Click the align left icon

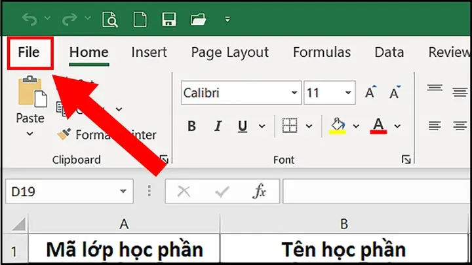point(435,126)
